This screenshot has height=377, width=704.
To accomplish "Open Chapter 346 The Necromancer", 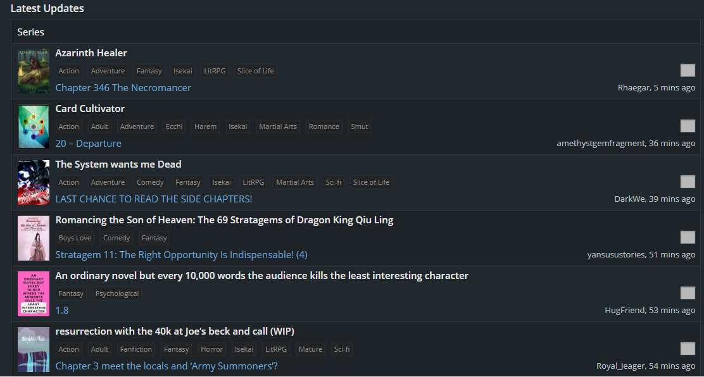I will click(x=123, y=88).
